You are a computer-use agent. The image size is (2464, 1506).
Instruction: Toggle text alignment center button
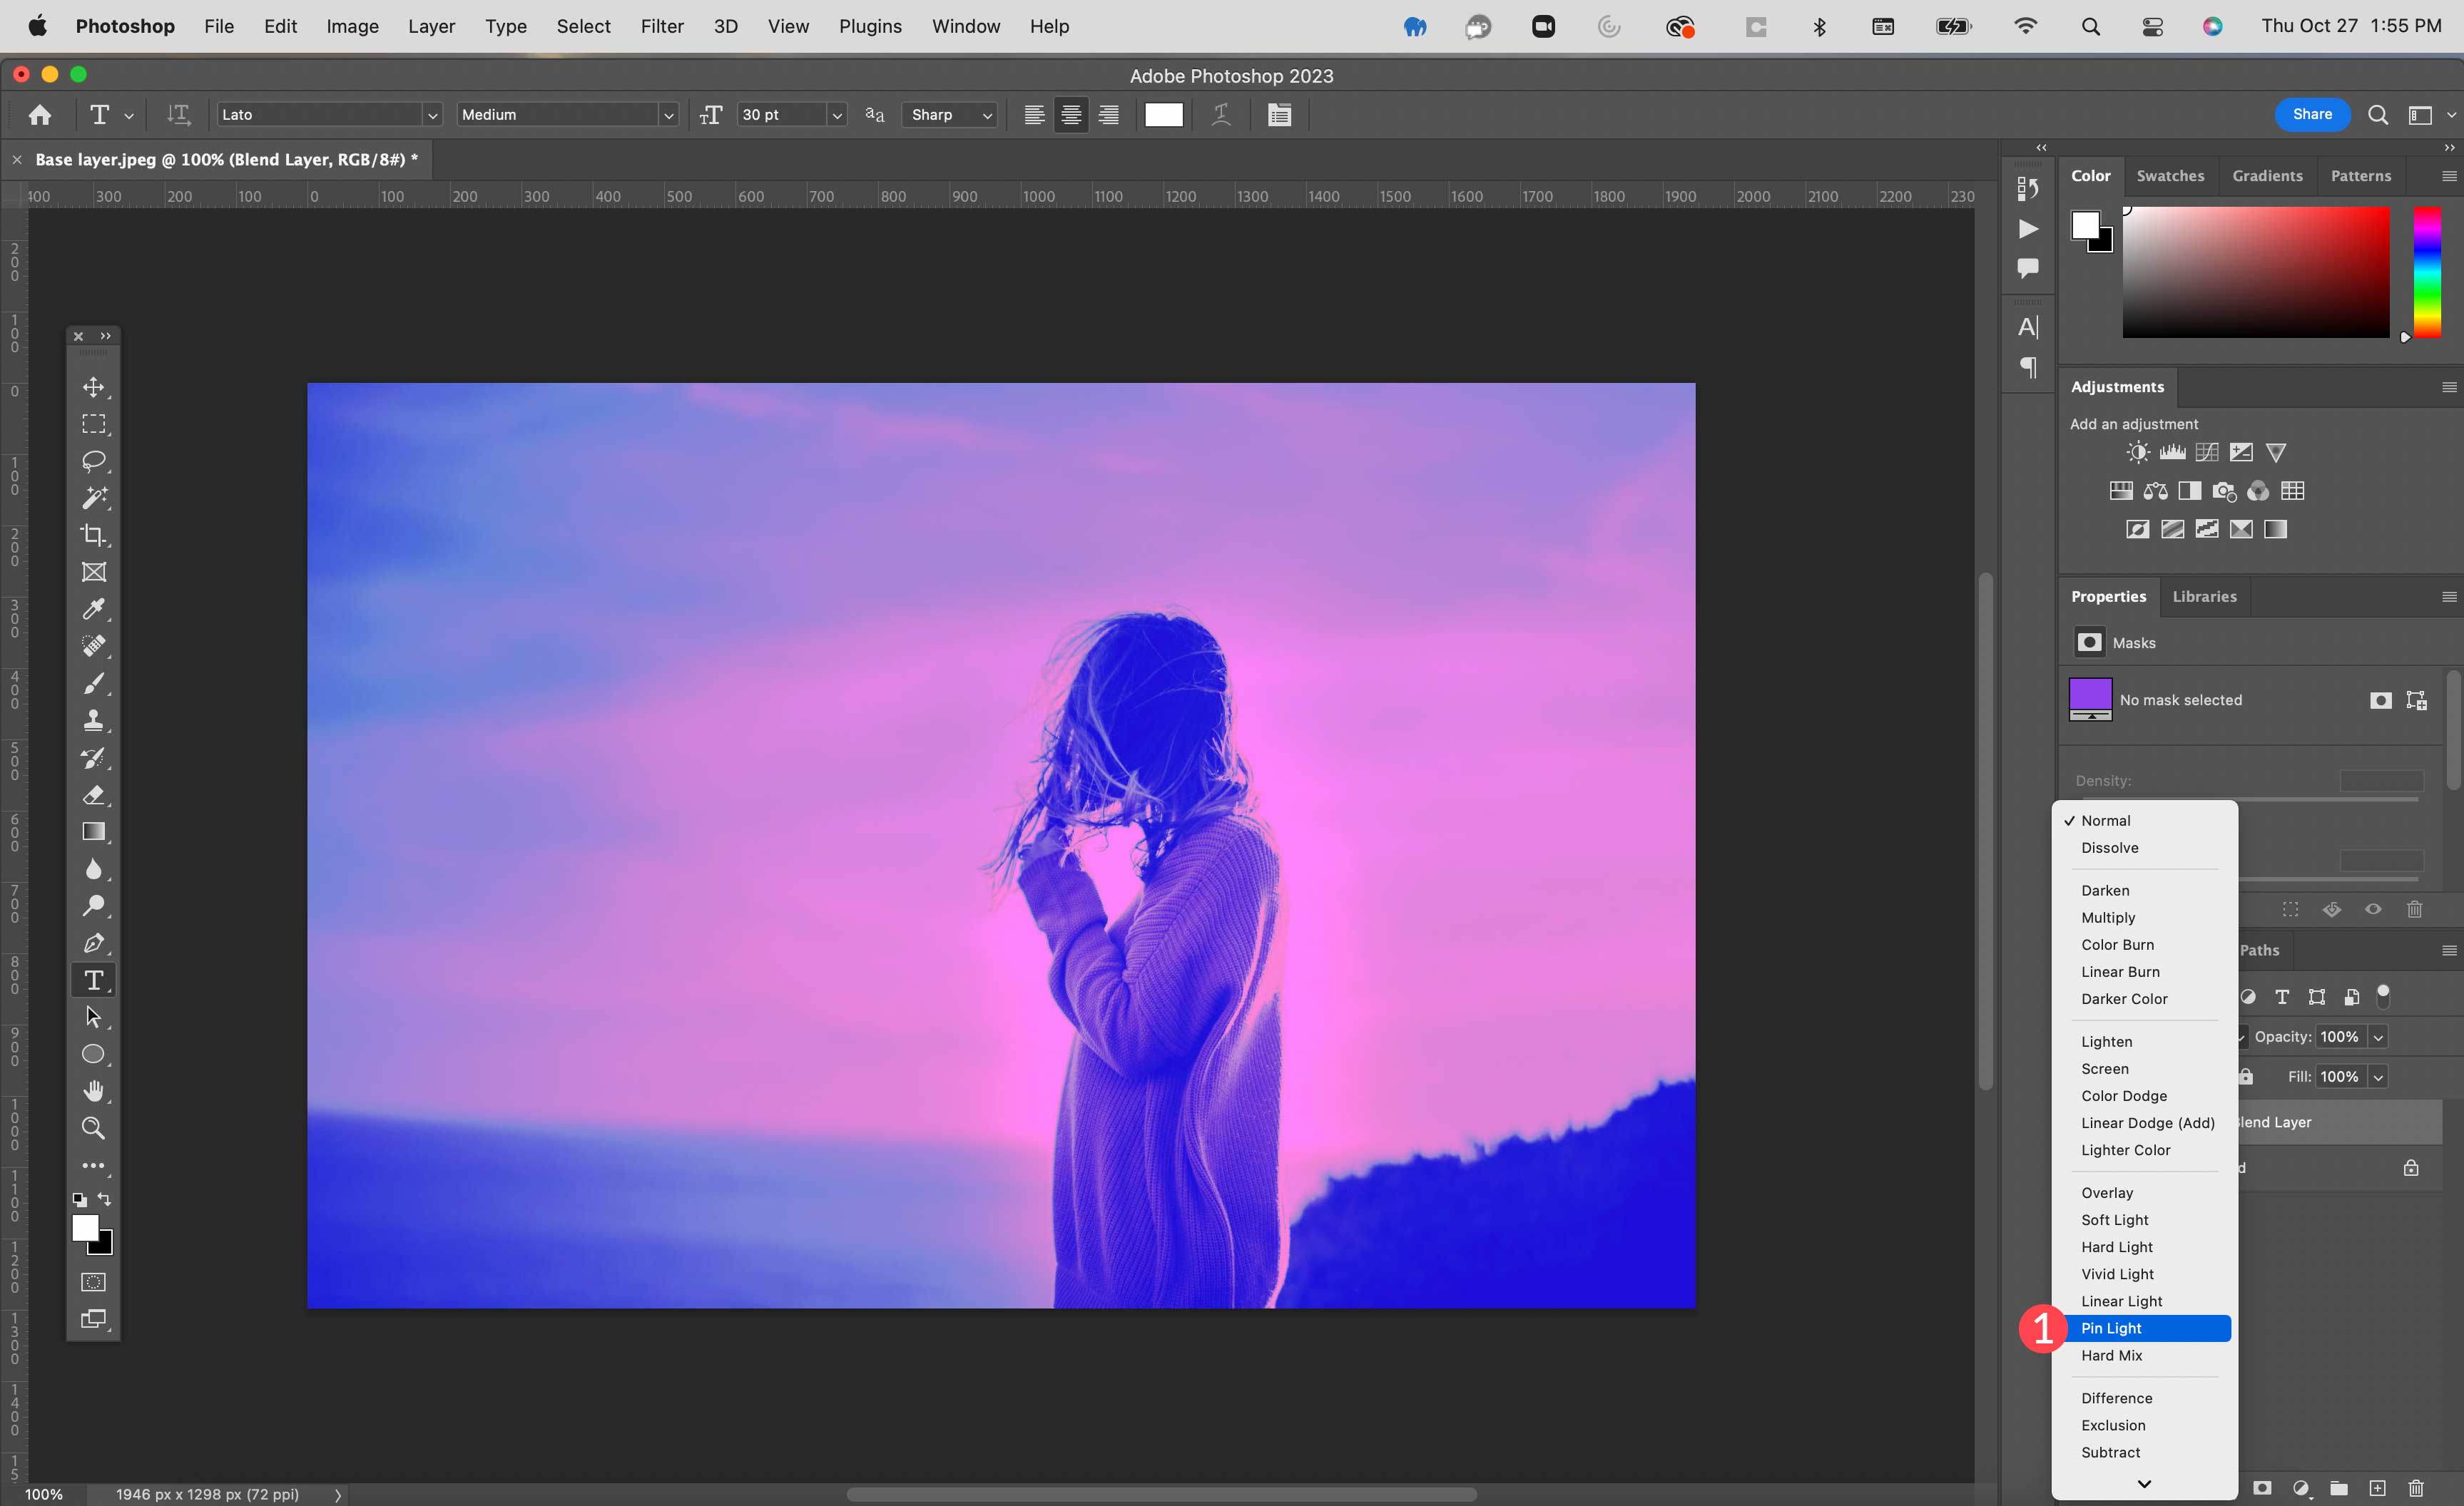(x=1070, y=114)
